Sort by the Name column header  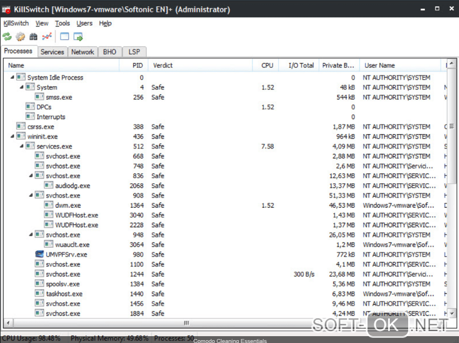[x=62, y=66]
